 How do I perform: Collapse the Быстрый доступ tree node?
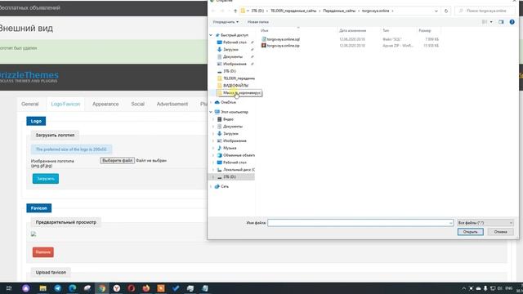(211, 35)
